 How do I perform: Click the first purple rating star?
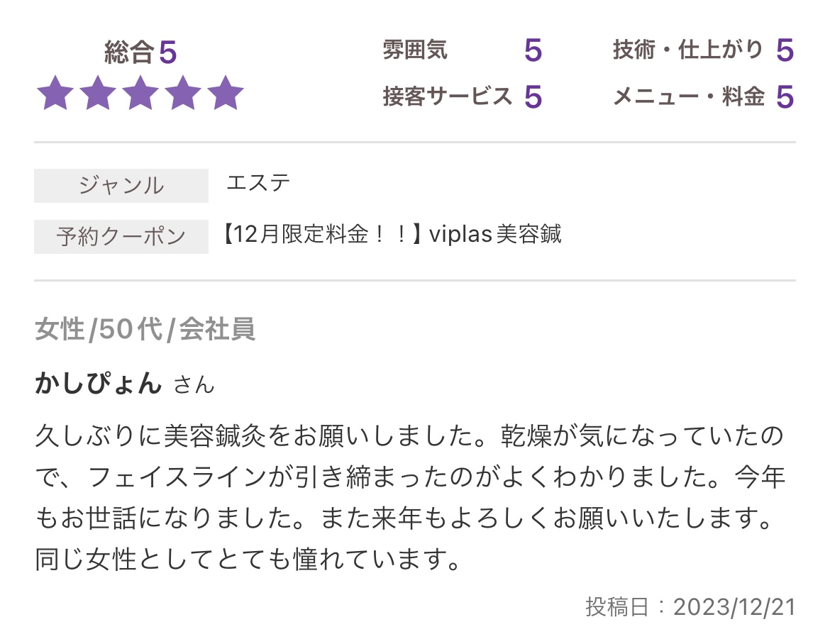click(55, 94)
